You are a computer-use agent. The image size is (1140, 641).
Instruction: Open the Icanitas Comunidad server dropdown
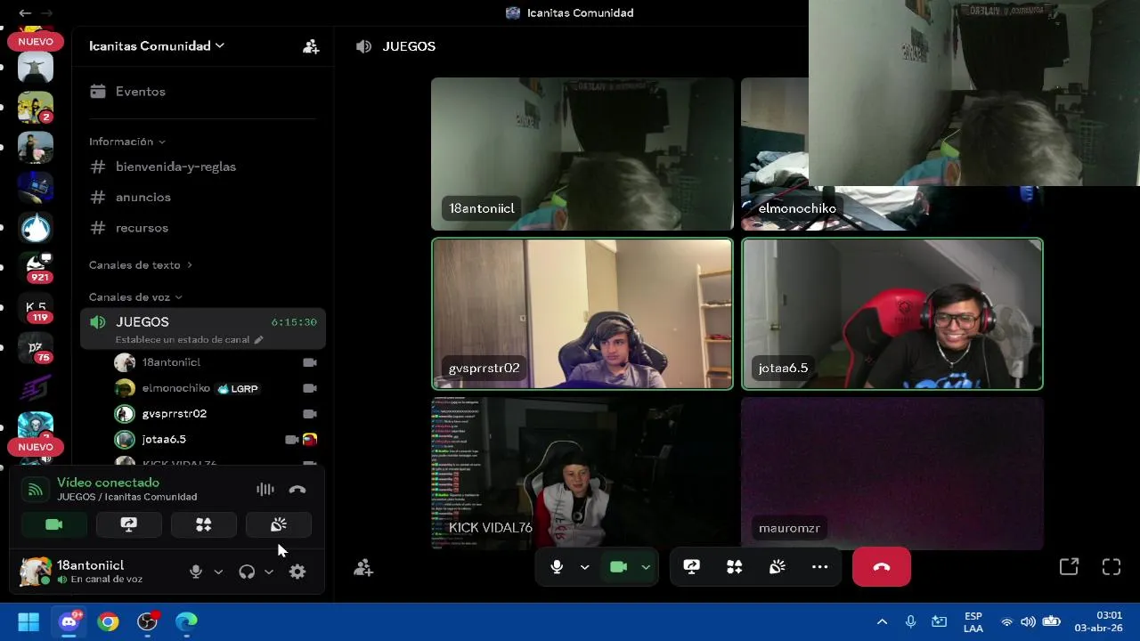click(x=157, y=46)
